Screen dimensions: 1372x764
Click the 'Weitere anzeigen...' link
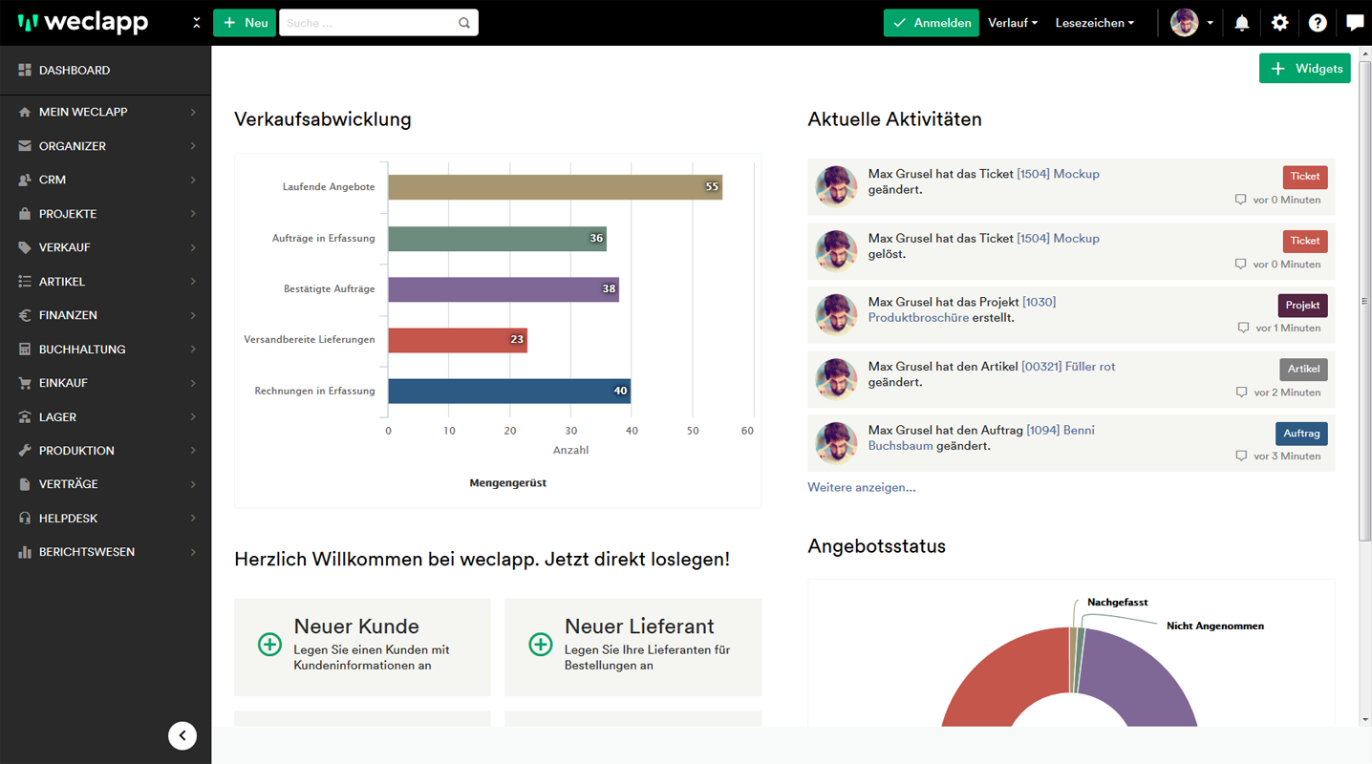pyautogui.click(x=861, y=487)
